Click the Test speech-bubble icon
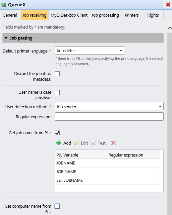Screen dimensions: 172x215 click(x=93, y=143)
